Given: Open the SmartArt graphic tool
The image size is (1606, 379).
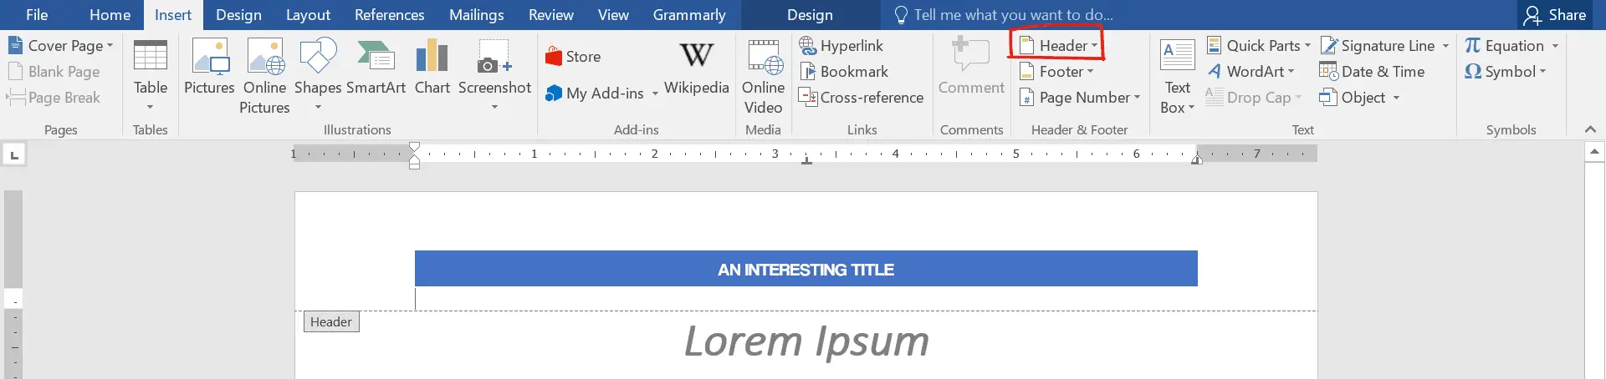Looking at the screenshot, I should pos(376,57).
